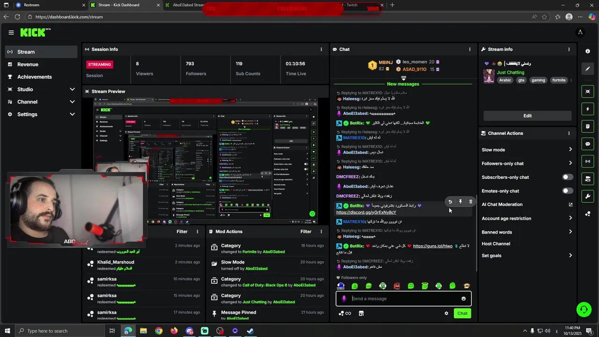The height and width of the screenshot is (337, 599).
Task: Open a new browser tab
Action: pyautogui.click(x=392, y=5)
